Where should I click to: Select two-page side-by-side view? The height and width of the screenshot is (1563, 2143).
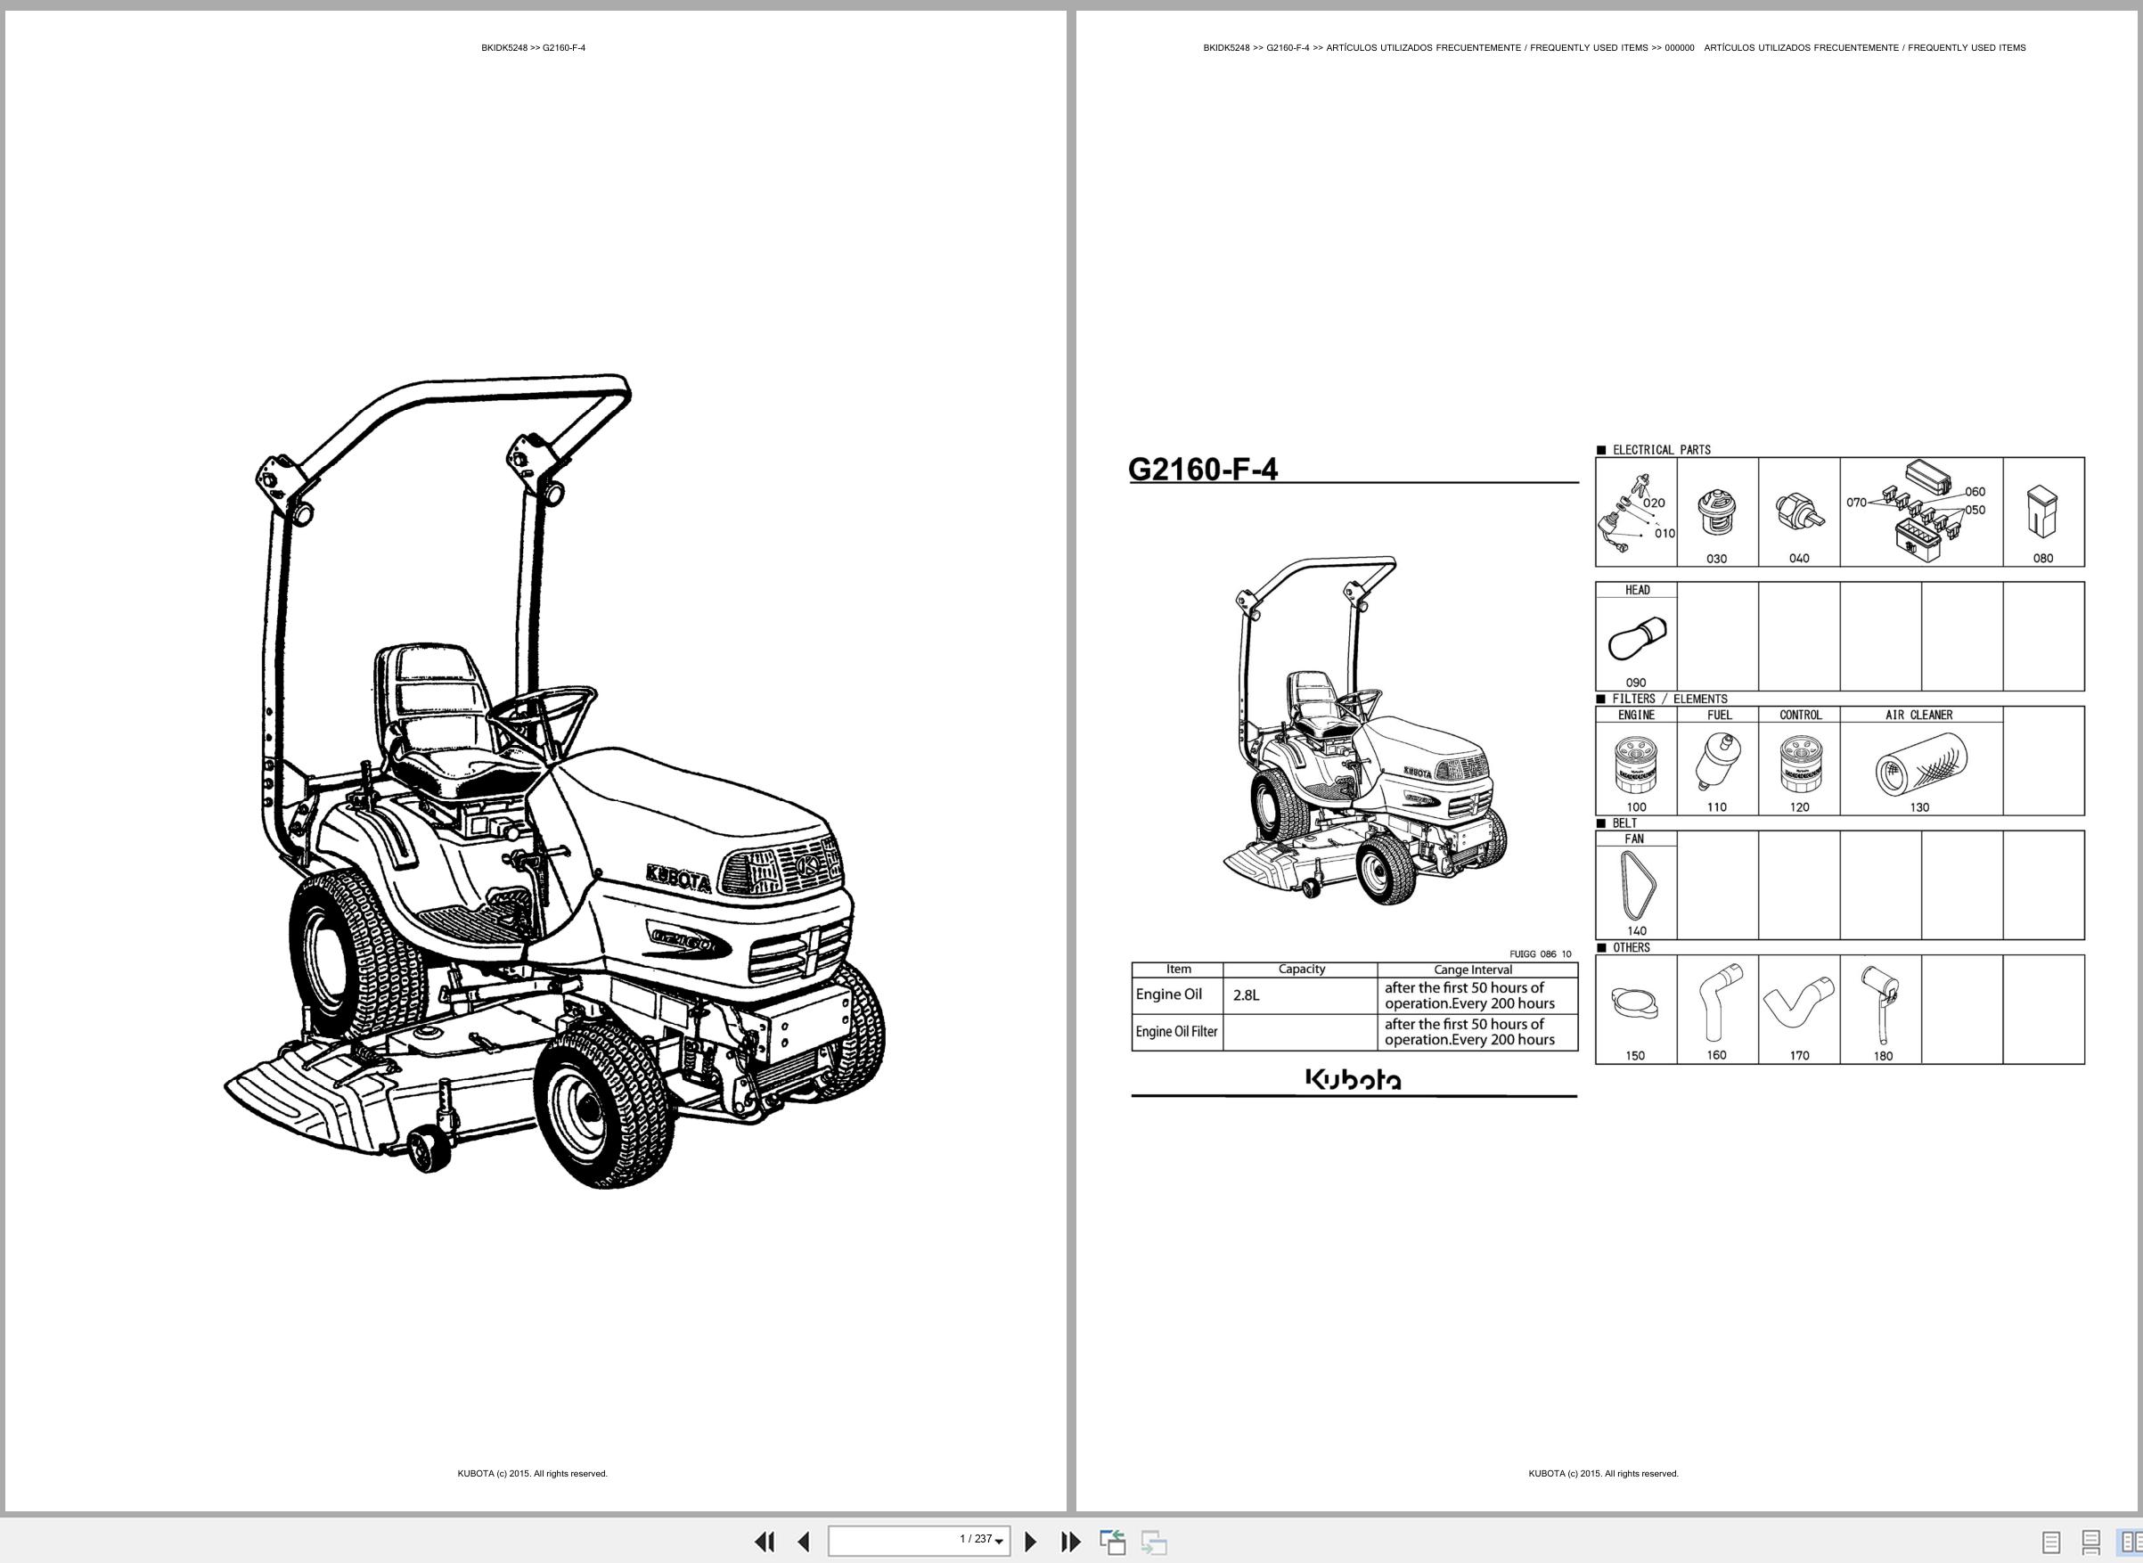(x=2131, y=1543)
